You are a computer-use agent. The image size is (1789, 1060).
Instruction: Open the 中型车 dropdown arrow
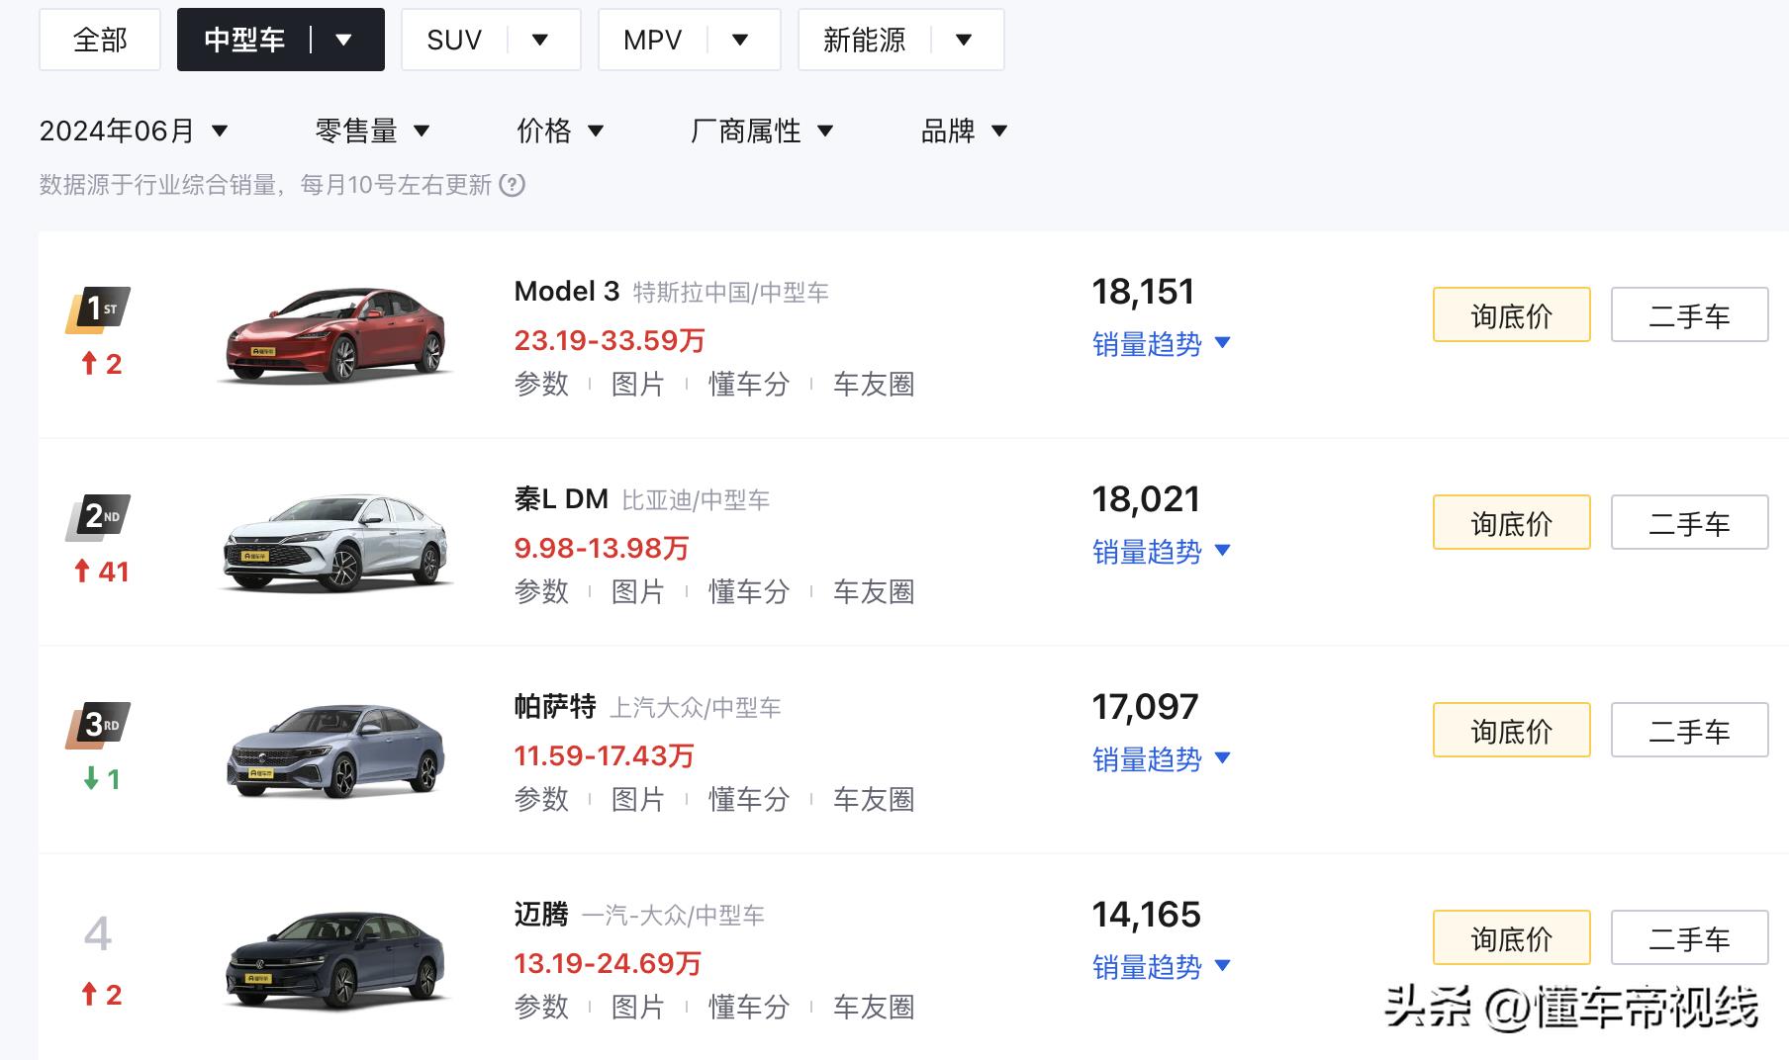click(x=344, y=40)
